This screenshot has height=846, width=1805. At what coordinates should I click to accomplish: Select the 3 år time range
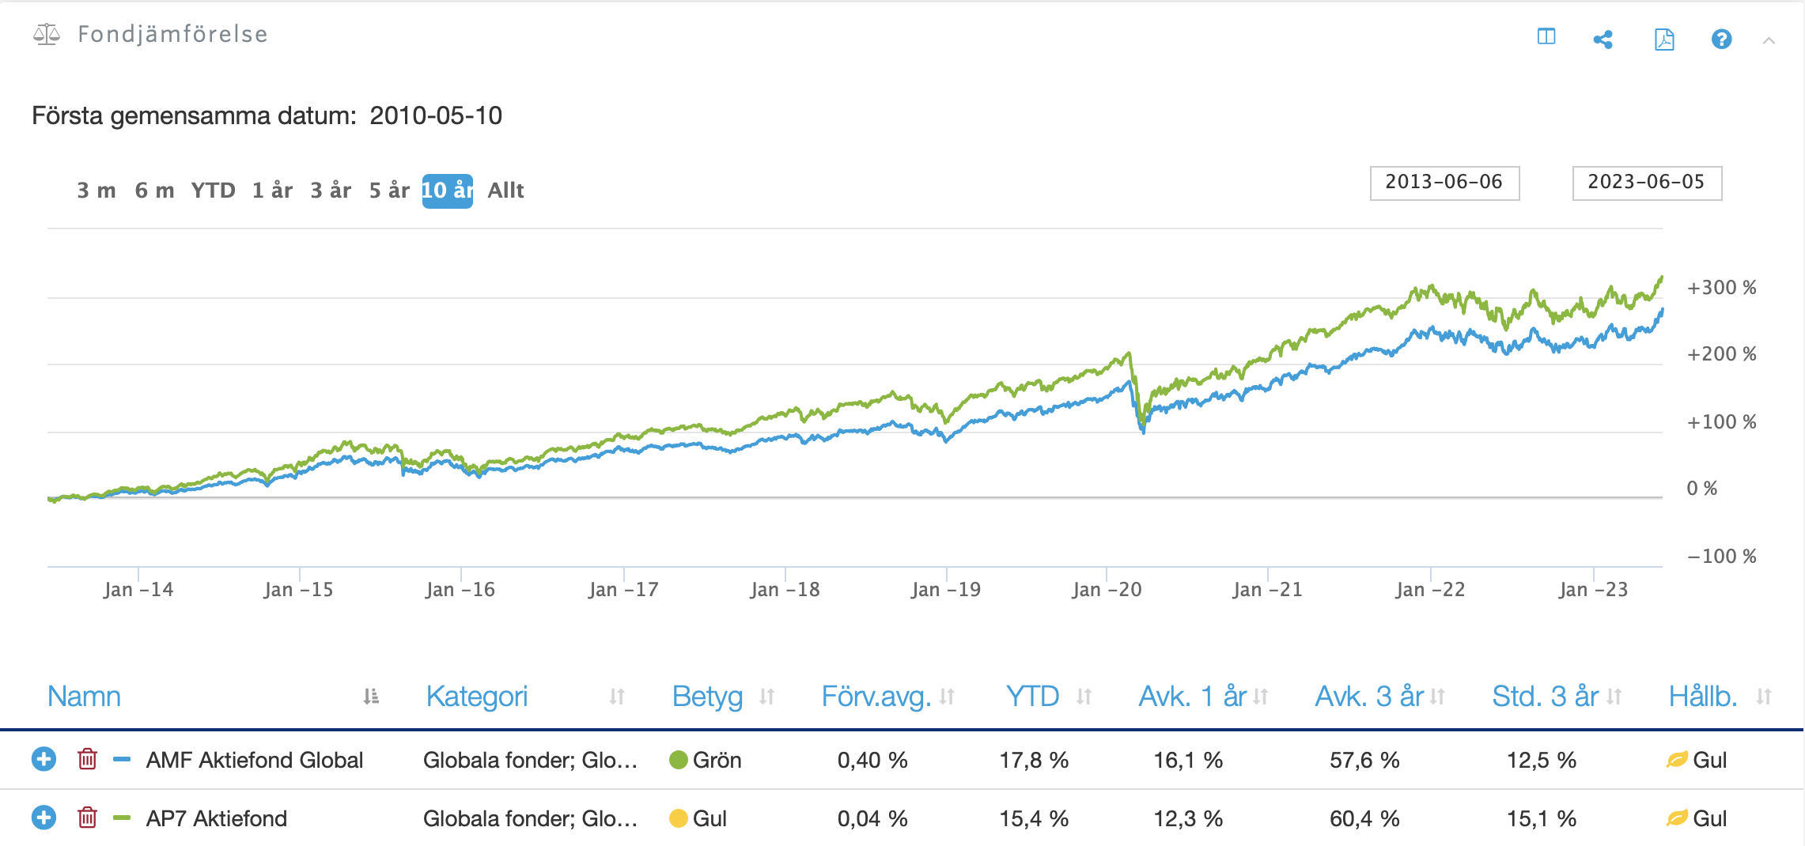331,191
